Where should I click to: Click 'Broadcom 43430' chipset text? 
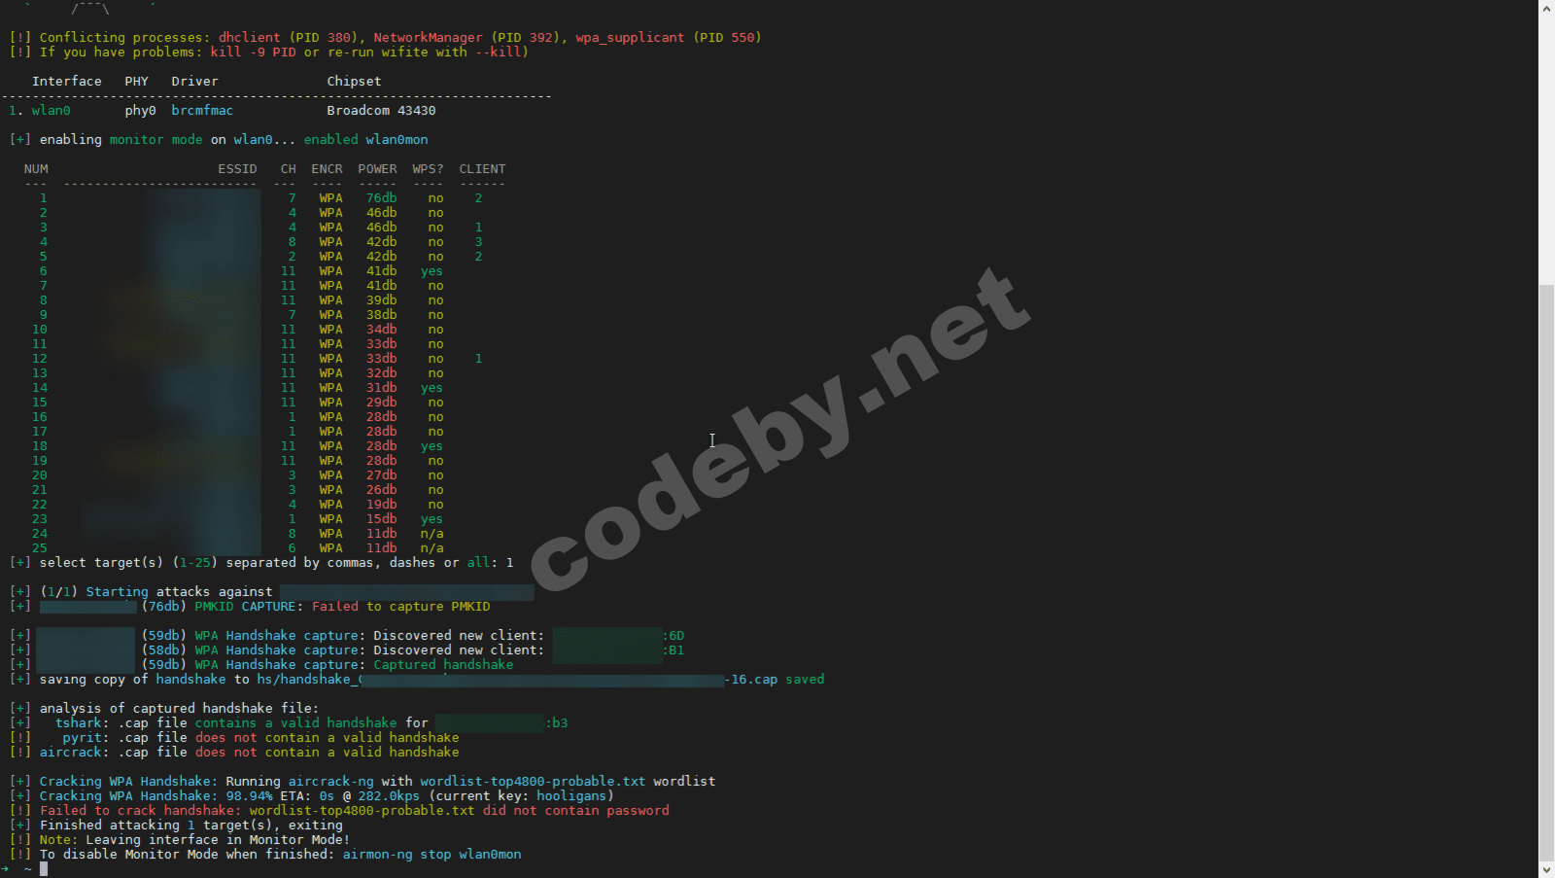point(381,111)
